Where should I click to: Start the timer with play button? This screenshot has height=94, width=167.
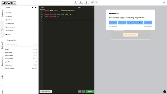coord(93,3)
